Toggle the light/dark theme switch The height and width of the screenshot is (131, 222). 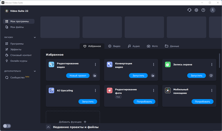click(7, 126)
